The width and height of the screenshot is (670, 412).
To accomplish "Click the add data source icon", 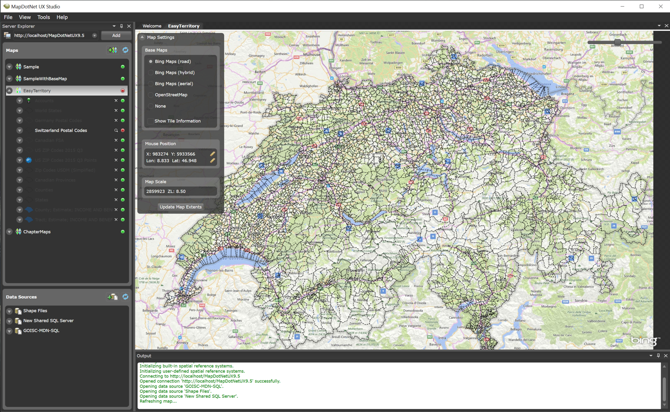I will (112, 297).
